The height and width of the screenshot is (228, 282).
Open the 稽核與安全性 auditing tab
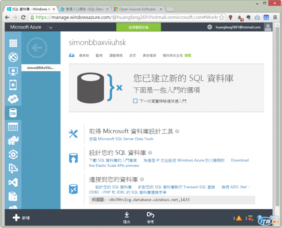[x=173, y=56]
